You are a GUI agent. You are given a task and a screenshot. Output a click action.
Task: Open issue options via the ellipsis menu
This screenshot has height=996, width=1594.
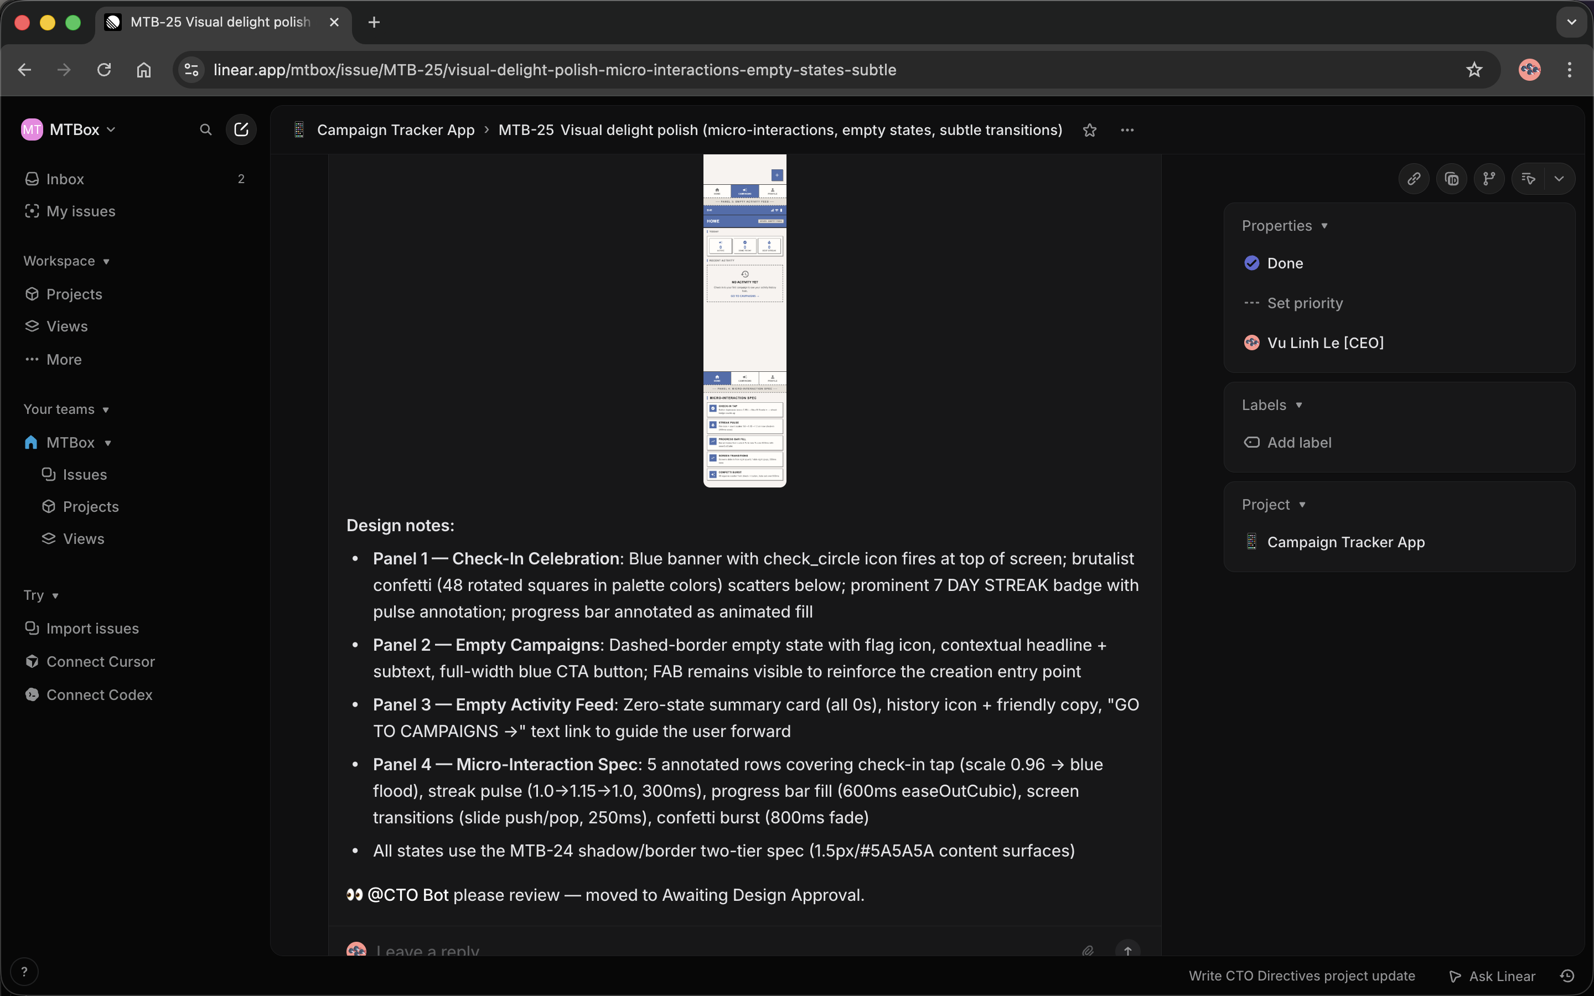[x=1127, y=130]
